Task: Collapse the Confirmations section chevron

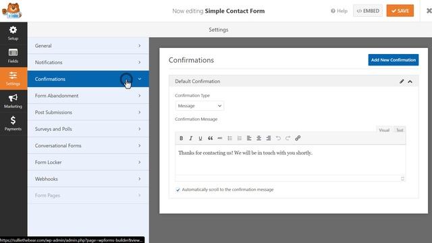Action: coord(140,79)
